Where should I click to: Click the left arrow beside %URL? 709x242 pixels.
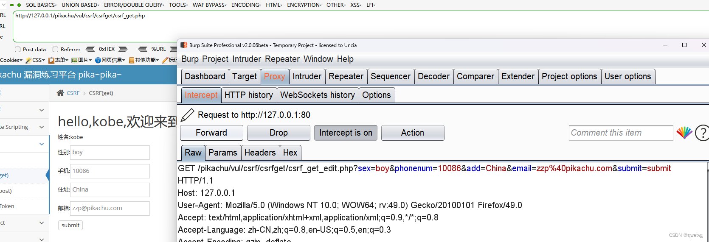[x=143, y=49]
